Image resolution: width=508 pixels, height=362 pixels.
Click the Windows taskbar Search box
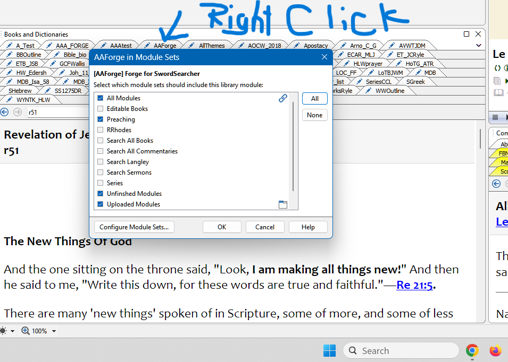pyautogui.click(x=401, y=351)
